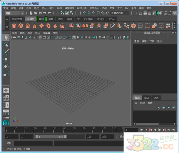Click the Undo arrow in status line

45,13
